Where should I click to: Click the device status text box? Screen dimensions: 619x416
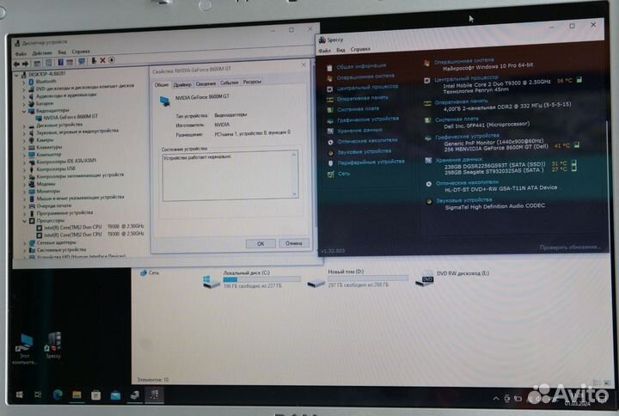coord(230,175)
